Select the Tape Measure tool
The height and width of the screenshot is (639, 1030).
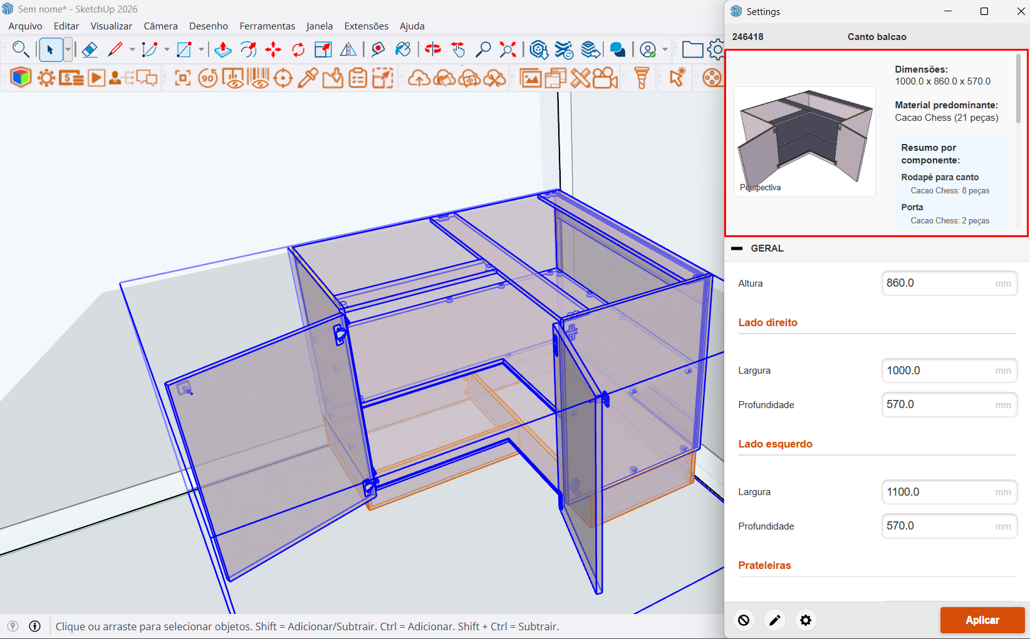coord(378,49)
